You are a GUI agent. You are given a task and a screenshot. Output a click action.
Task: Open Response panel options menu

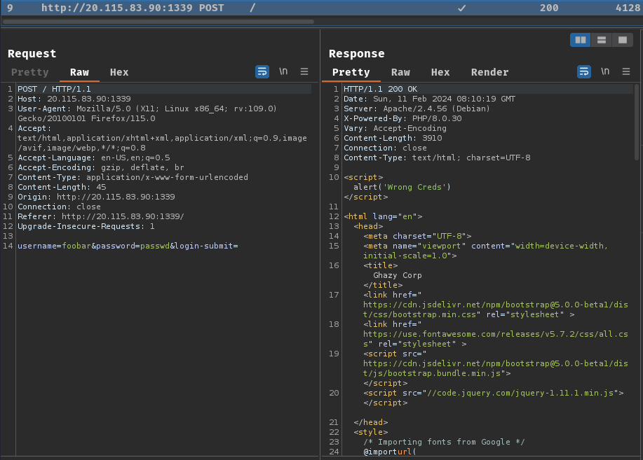tap(626, 71)
